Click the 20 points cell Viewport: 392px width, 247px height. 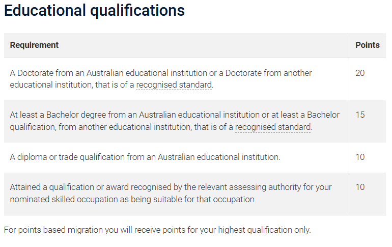coord(360,73)
